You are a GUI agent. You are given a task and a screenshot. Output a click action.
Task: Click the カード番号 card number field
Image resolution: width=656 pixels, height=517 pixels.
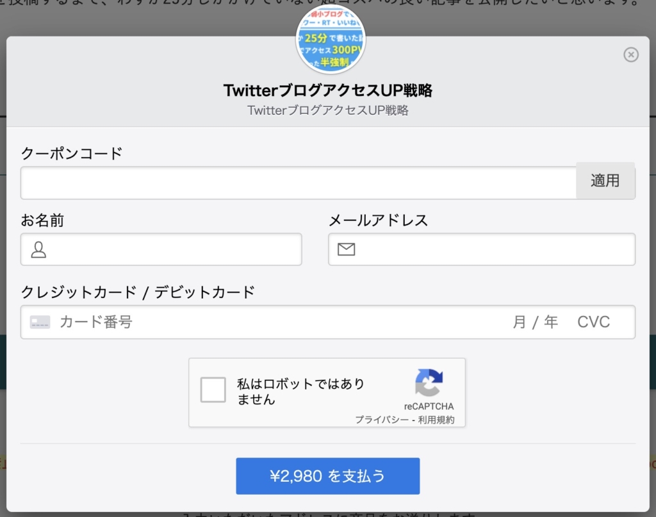click(x=96, y=322)
